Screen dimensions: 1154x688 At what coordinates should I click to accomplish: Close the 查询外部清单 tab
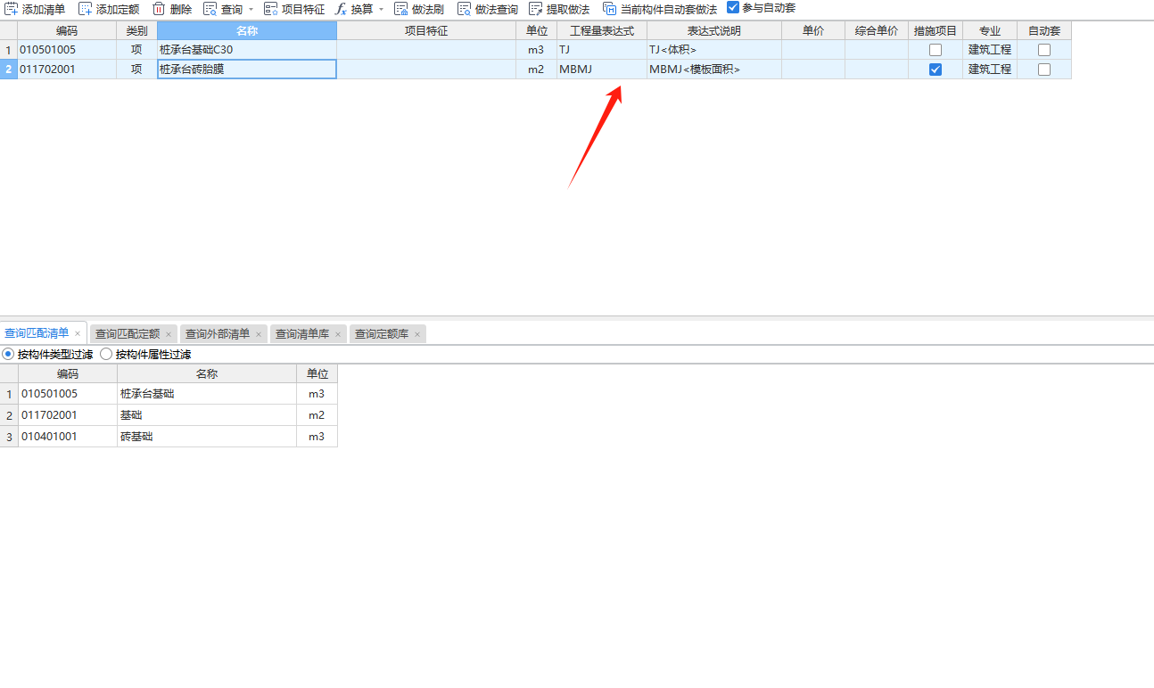point(259,335)
